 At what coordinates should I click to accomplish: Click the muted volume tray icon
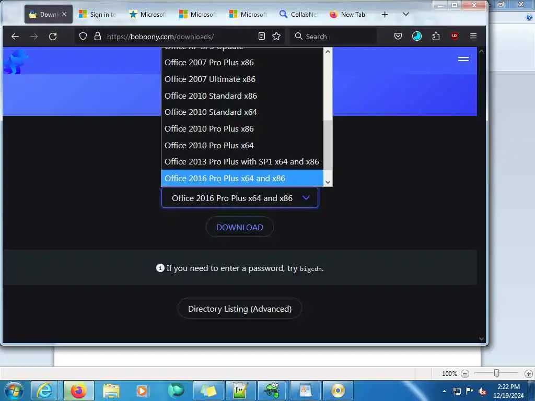pyautogui.click(x=482, y=391)
